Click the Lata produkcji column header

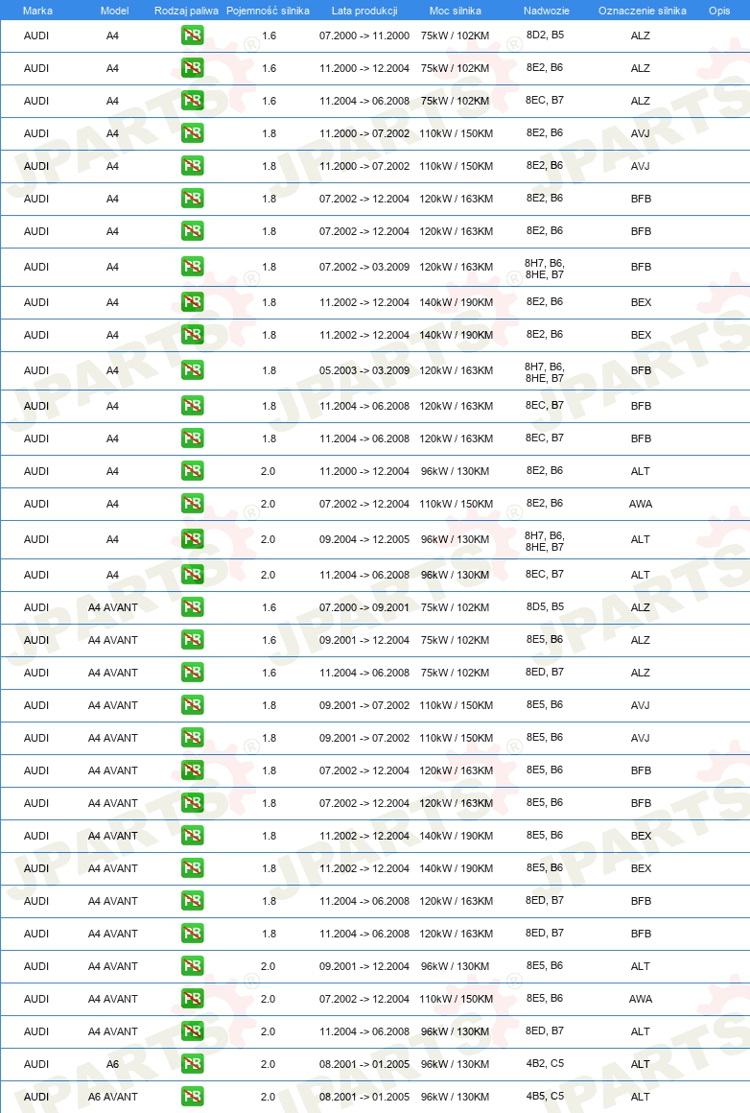pos(364,11)
